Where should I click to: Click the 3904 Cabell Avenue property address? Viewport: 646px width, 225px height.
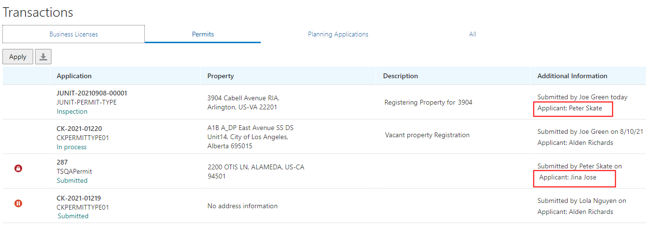(x=243, y=102)
